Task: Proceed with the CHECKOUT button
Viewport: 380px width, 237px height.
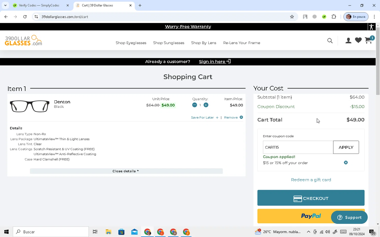Action: click(x=311, y=198)
